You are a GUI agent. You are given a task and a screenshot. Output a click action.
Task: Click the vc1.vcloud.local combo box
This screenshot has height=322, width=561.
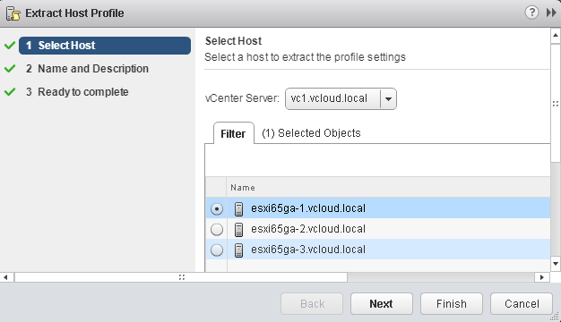[341, 99]
